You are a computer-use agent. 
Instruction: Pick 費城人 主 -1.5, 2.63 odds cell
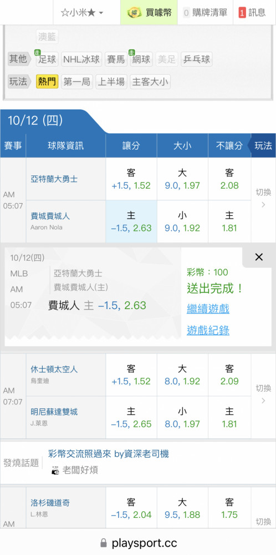click(131, 221)
